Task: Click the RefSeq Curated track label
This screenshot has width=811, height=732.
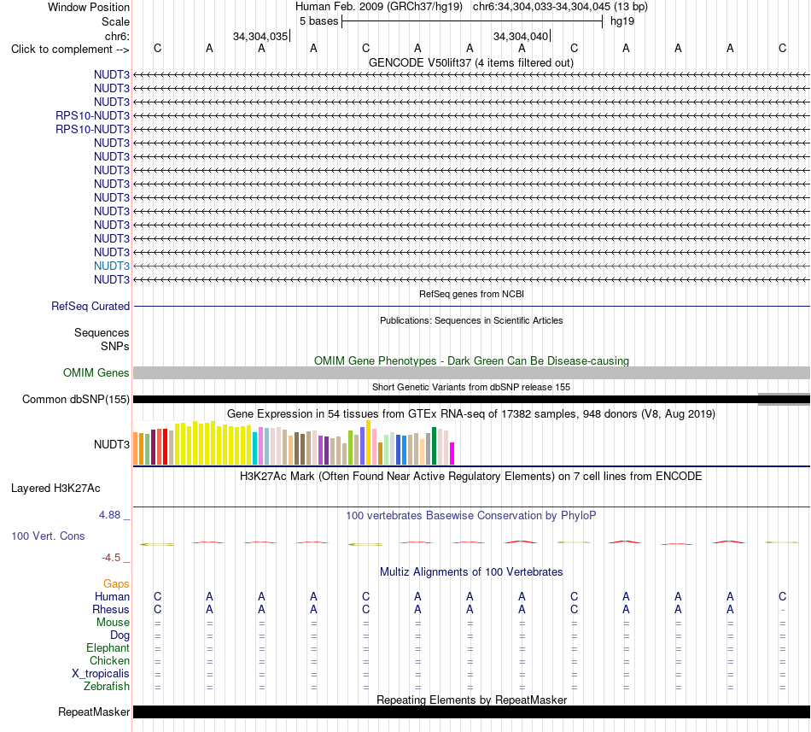Action: [90, 307]
